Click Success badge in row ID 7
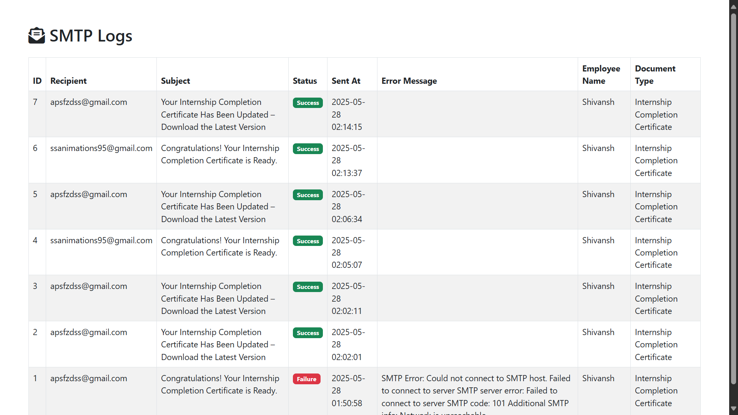738x415 pixels. (x=307, y=103)
